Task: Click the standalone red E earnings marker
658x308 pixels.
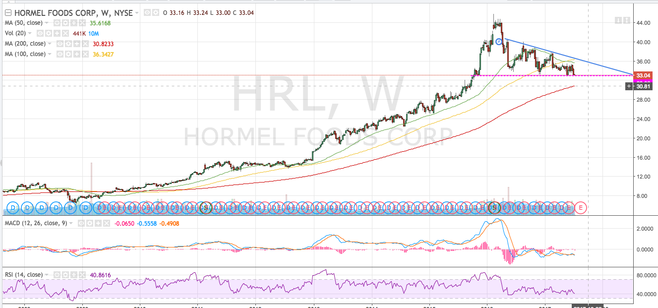Action: click(581, 207)
